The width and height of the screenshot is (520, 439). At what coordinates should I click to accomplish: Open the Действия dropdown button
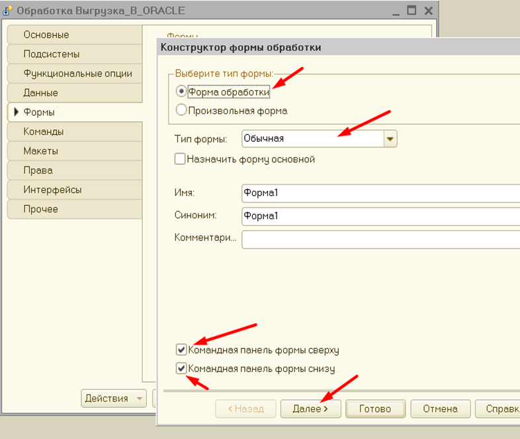click(114, 398)
